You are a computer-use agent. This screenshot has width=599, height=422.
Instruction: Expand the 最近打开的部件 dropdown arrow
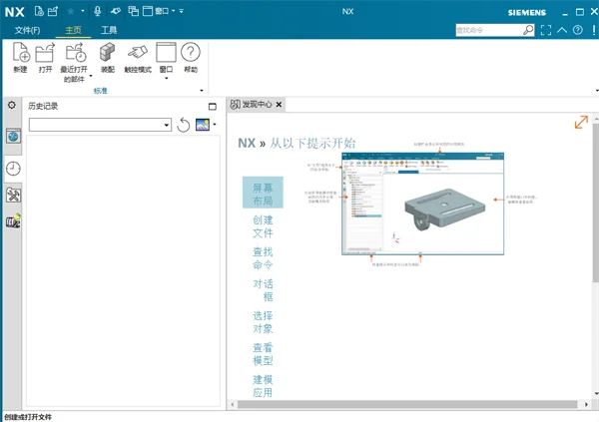[x=91, y=76]
